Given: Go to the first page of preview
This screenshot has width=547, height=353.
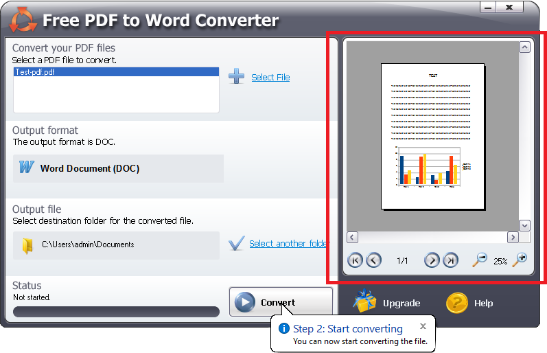Looking at the screenshot, I should [355, 260].
